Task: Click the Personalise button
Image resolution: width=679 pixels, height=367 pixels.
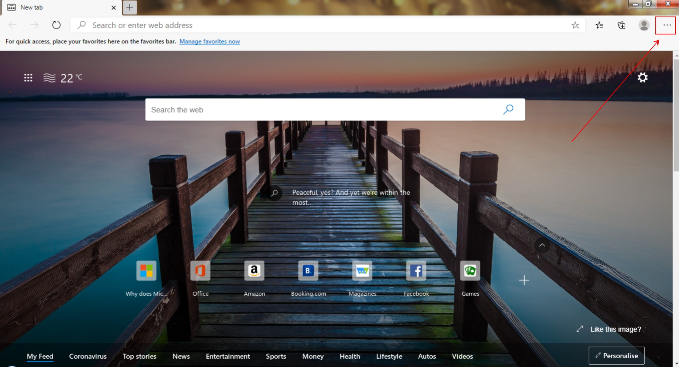Action: pos(617,356)
